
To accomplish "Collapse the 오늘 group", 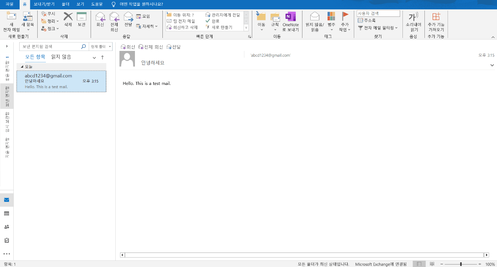I will 22,67.
